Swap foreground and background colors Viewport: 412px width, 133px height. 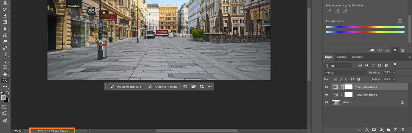point(8,92)
